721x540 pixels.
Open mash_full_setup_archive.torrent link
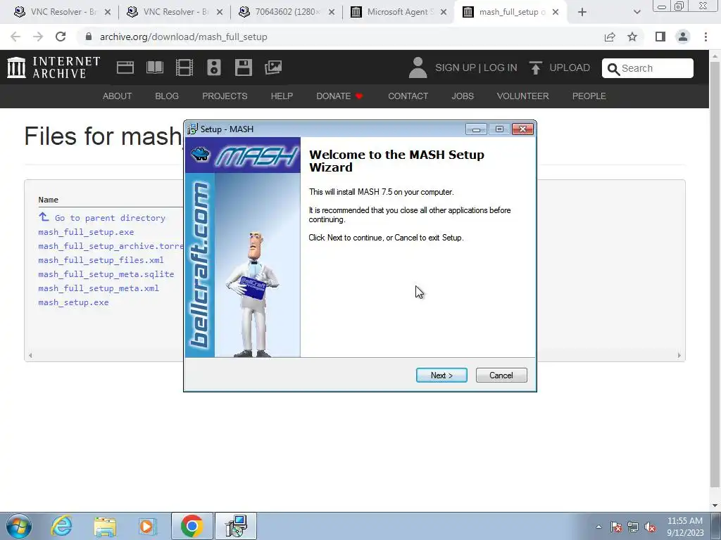pyautogui.click(x=111, y=246)
